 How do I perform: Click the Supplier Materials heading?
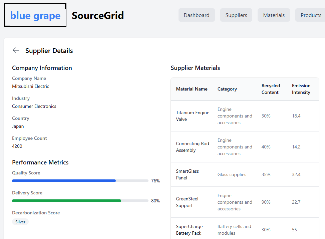195,68
